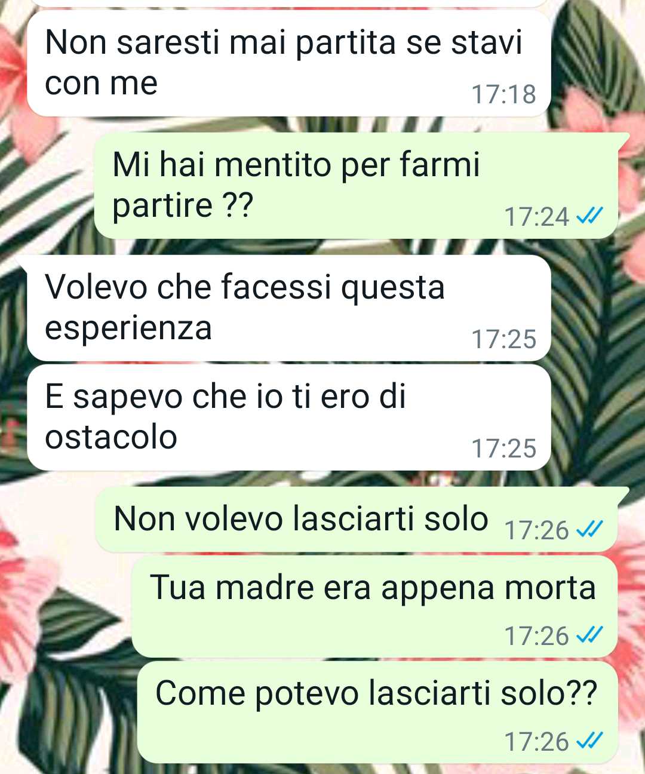Tap the 17:26 time next to 'lasciarti solo'
Image resolution: width=645 pixels, height=774 pixels.
537,530
